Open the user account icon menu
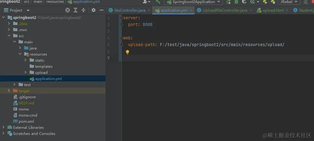 (146, 2)
